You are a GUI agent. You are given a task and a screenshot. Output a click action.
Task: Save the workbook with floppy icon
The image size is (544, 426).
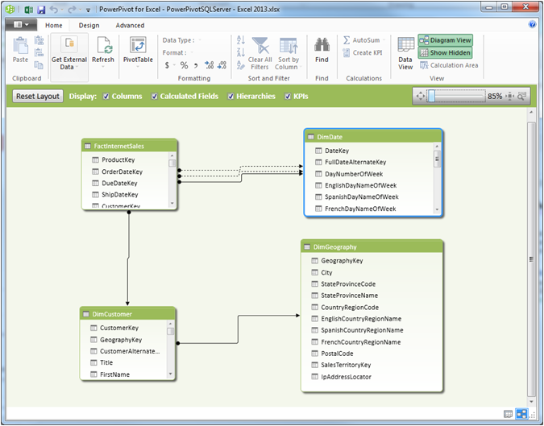(41, 10)
